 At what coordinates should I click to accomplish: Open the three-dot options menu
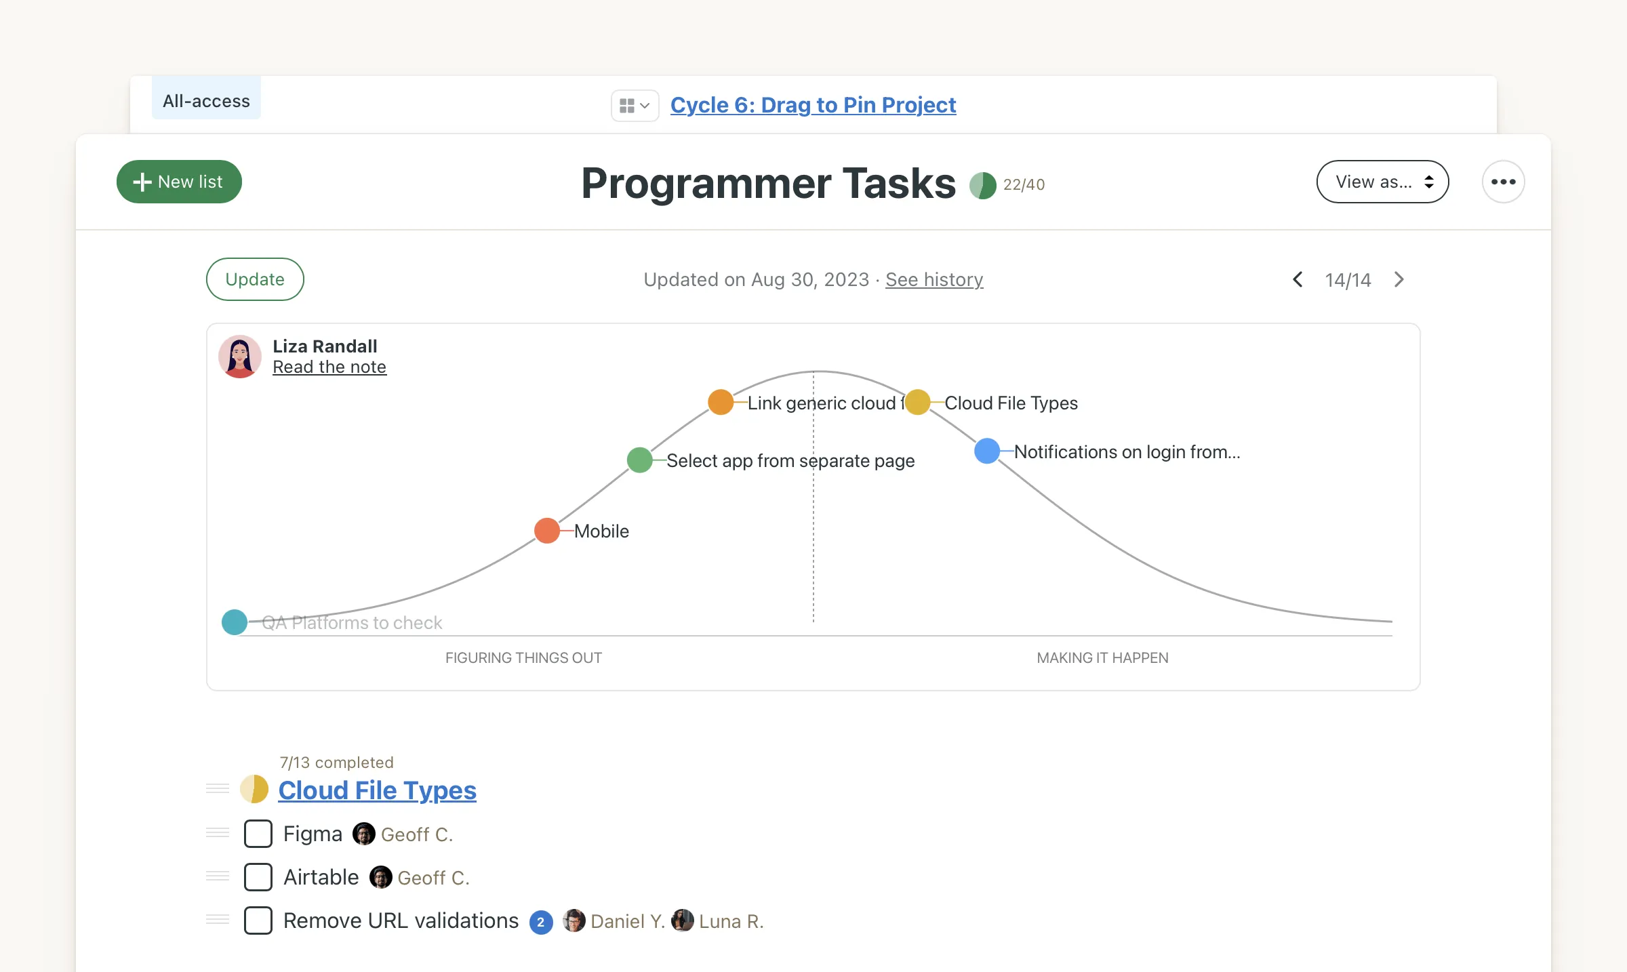(x=1504, y=181)
